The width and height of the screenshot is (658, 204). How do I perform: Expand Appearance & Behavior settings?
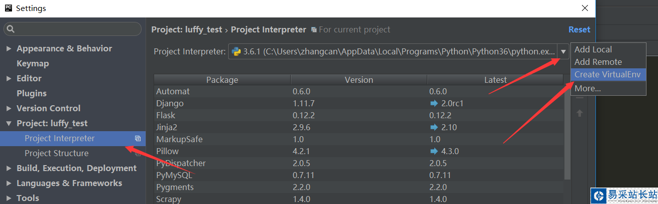pos(9,49)
